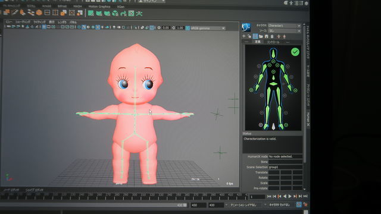Viewport: 381px width, 214px height.
Task: Switch to the XGen shelf tab
Action: [x=120, y=7]
